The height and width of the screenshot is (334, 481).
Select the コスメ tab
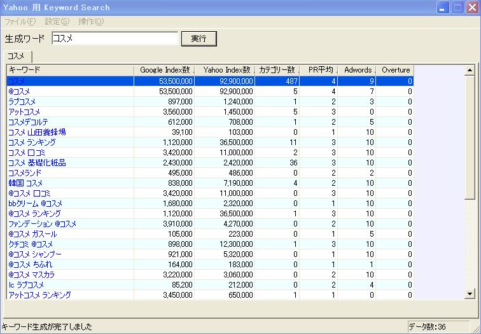coord(17,57)
